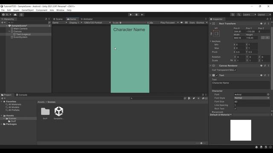Collapse the SampleScene tree item
Viewport: 273px width, 153px height.
(x=7, y=25)
